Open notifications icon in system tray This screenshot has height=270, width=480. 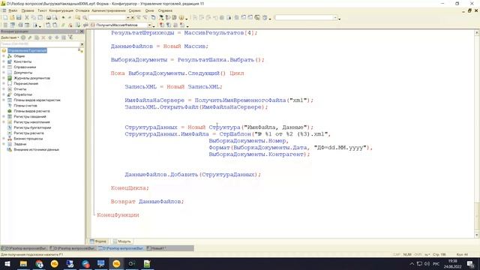(470, 263)
